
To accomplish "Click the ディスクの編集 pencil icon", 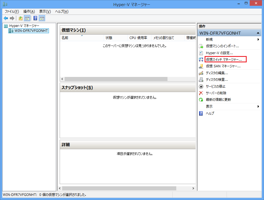I will 201,73.
